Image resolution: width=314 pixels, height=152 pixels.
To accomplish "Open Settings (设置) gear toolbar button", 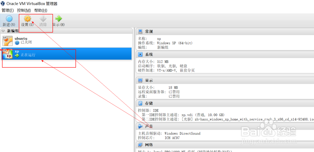I will pyautogui.click(x=27, y=21).
